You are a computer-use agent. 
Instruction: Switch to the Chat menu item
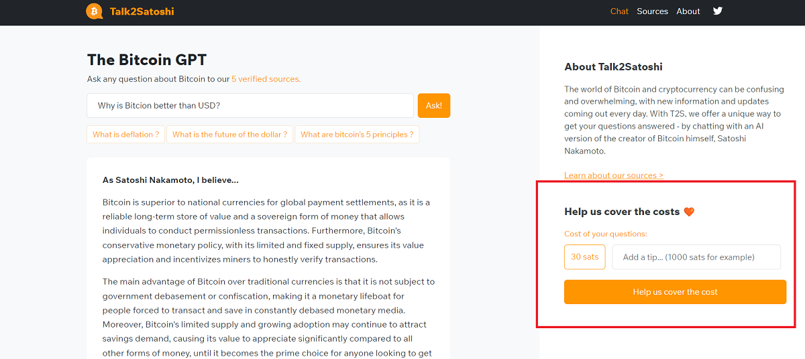tap(619, 11)
